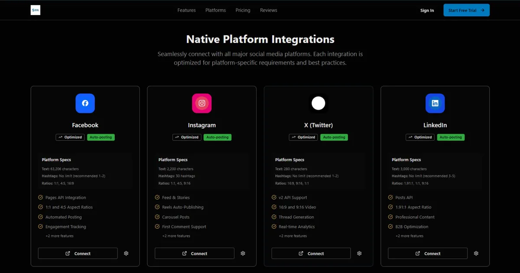This screenshot has height=273, width=520.
Task: Toggle Facebook Auto-posting badge
Action: coord(101,137)
